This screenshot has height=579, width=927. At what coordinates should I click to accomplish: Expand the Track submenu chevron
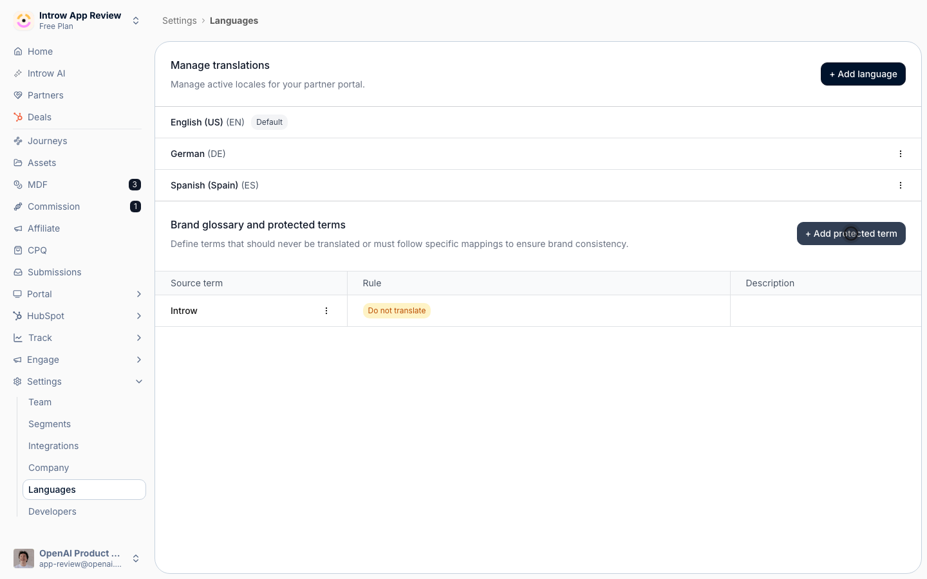(x=139, y=338)
